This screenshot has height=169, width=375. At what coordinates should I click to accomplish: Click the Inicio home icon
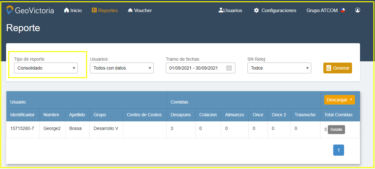[x=66, y=10]
